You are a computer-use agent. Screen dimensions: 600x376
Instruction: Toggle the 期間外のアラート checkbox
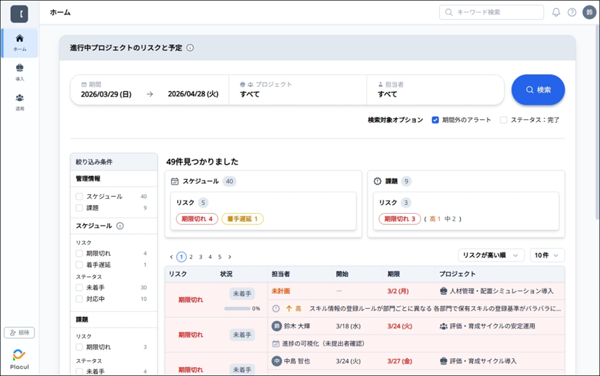pyautogui.click(x=436, y=120)
